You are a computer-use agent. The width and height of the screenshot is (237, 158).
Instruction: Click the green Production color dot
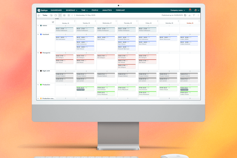click(41, 85)
